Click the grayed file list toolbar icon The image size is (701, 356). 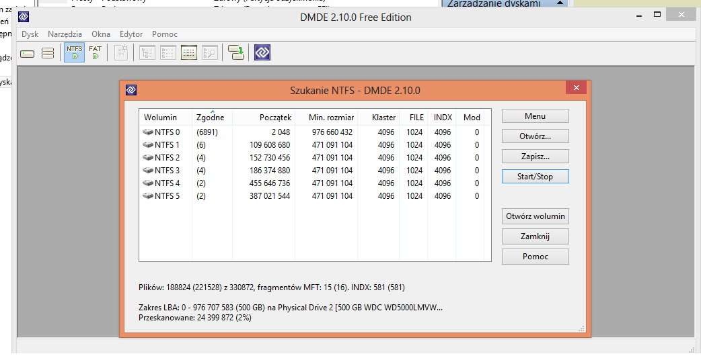[168, 52]
